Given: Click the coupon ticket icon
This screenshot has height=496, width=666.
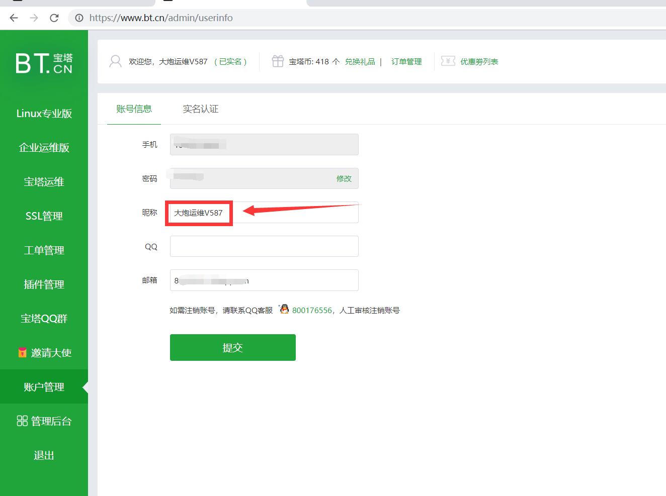Looking at the screenshot, I should [x=448, y=61].
